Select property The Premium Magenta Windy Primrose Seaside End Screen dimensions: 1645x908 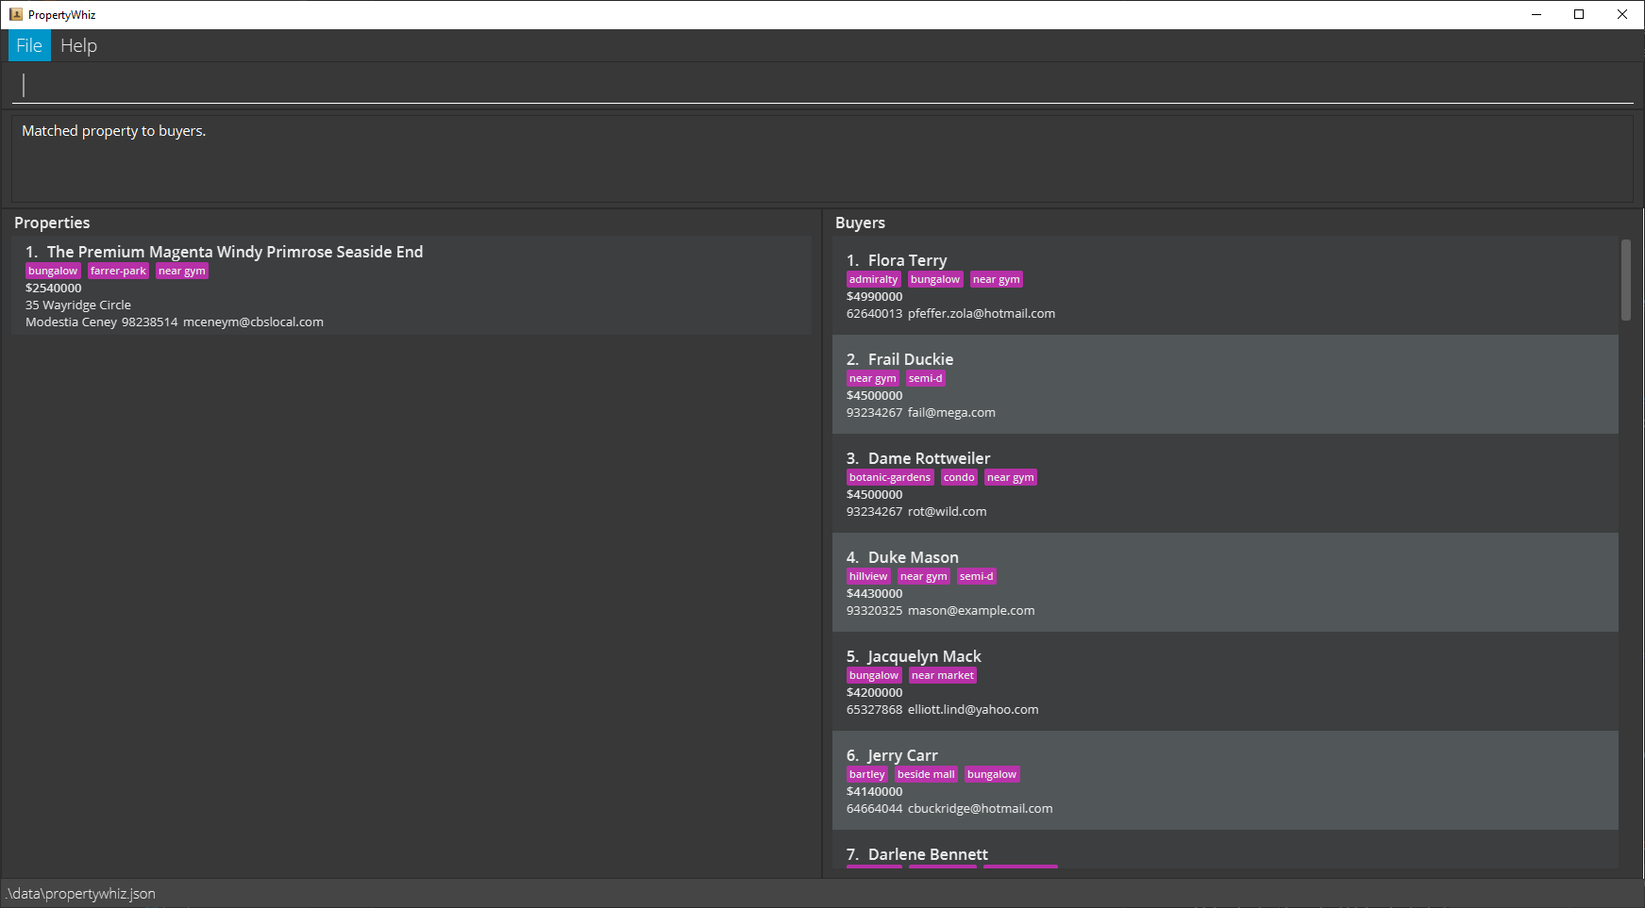click(411, 285)
